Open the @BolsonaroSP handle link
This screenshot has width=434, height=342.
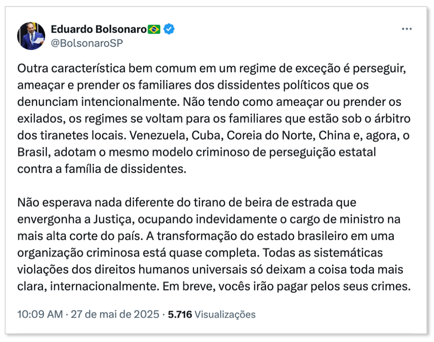tap(87, 43)
